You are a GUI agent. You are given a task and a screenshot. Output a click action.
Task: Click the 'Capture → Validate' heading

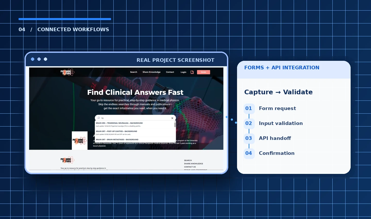tap(279, 92)
